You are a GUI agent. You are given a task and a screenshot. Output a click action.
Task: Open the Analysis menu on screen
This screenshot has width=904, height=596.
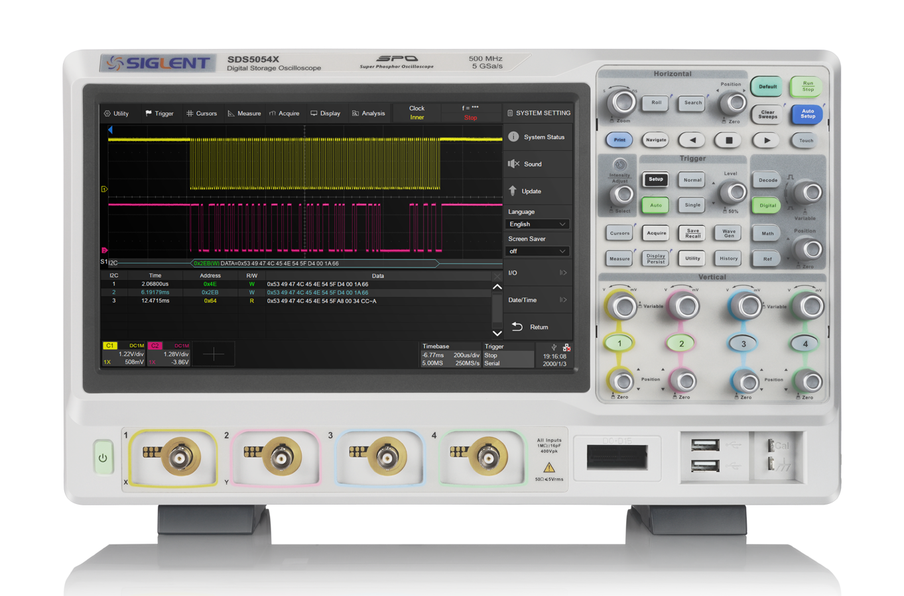[x=369, y=113]
